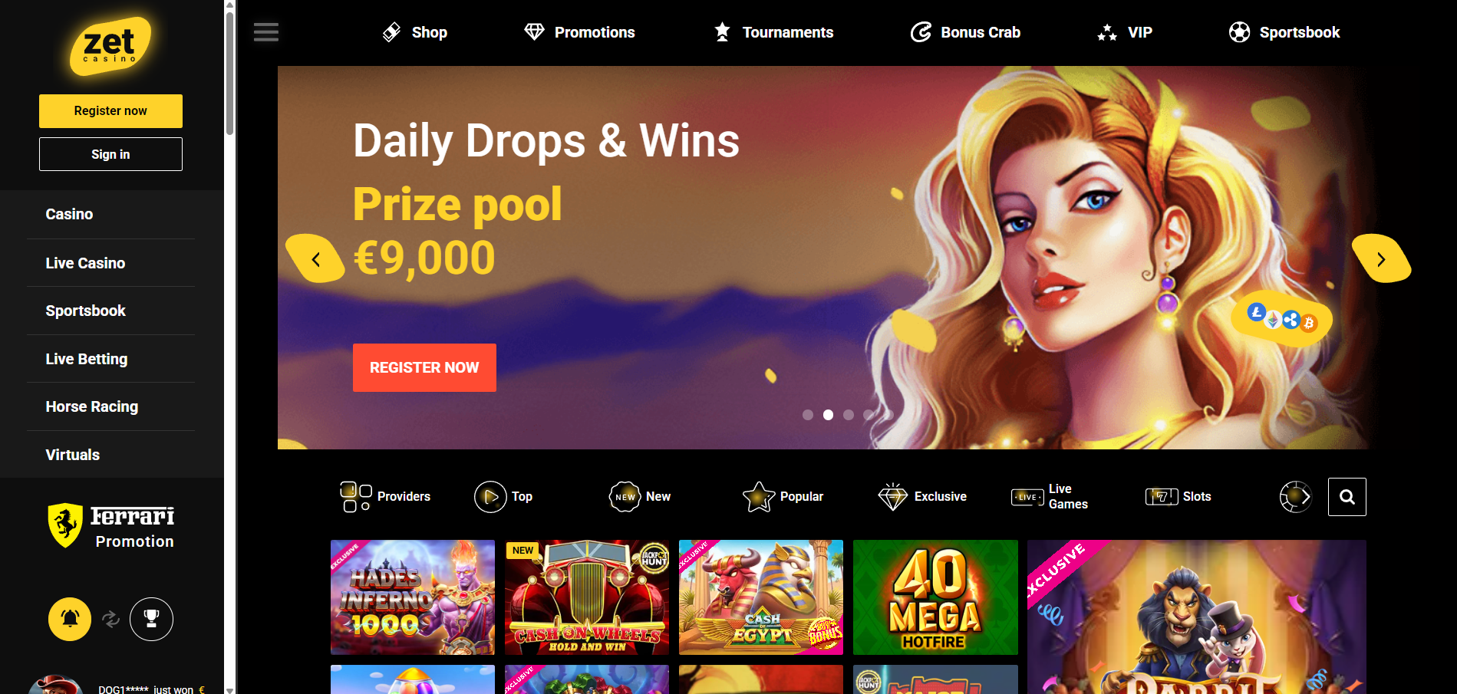Advance to next banner slide
This screenshot has width=1457, height=694.
1381,259
